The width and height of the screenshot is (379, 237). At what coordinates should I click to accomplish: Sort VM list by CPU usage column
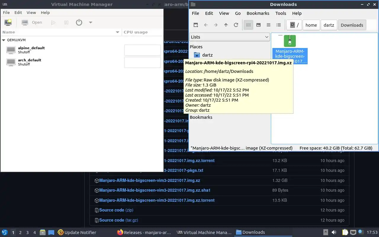tap(142, 32)
